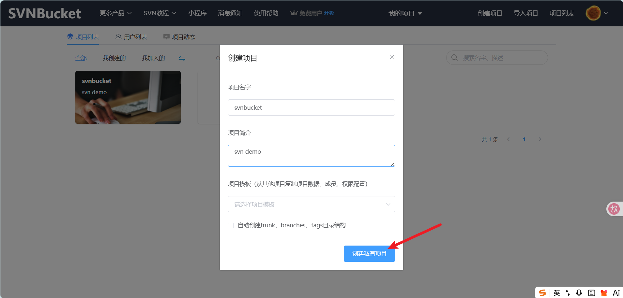
Task: Click 导入项目 in the top navigation
Action: point(526,13)
